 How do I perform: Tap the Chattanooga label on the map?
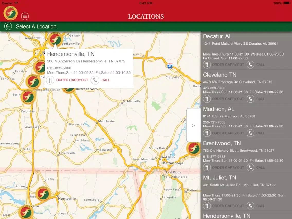click(172, 163)
